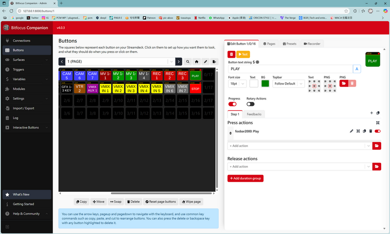Open the page selector dropdown arrow
The height and width of the screenshot is (234, 390).
click(x=171, y=61)
